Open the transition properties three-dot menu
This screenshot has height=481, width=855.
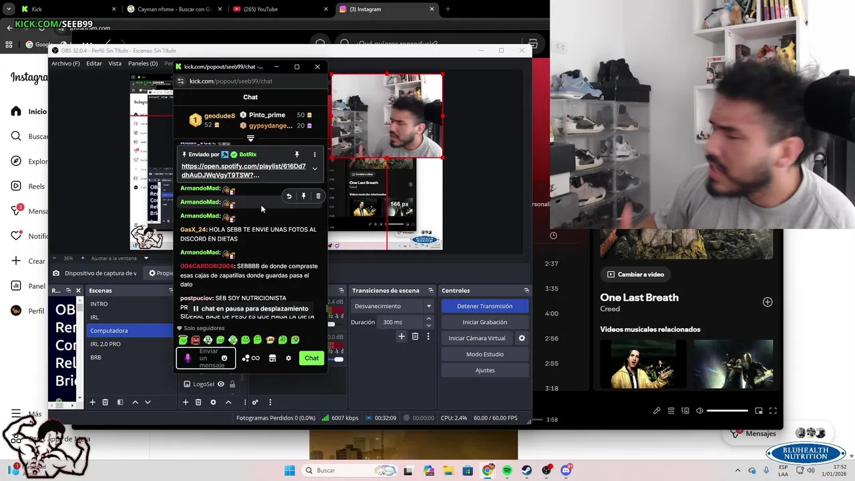[x=428, y=337]
